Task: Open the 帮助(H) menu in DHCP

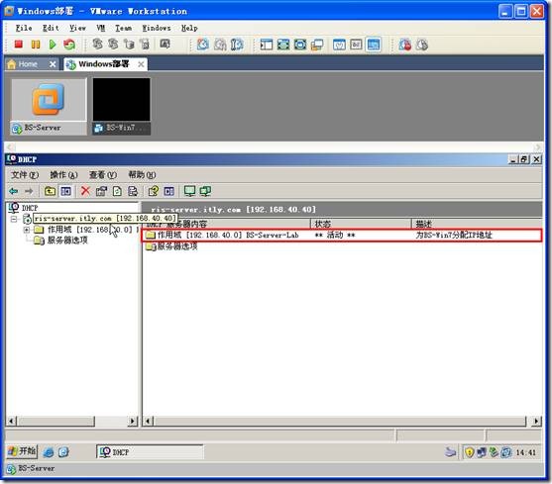Action: [x=142, y=174]
